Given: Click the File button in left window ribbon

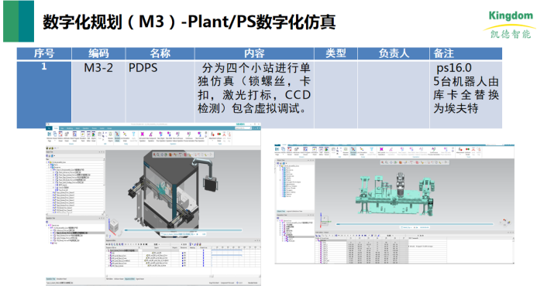Looking at the screenshot, I should pyautogui.click(x=49, y=128).
